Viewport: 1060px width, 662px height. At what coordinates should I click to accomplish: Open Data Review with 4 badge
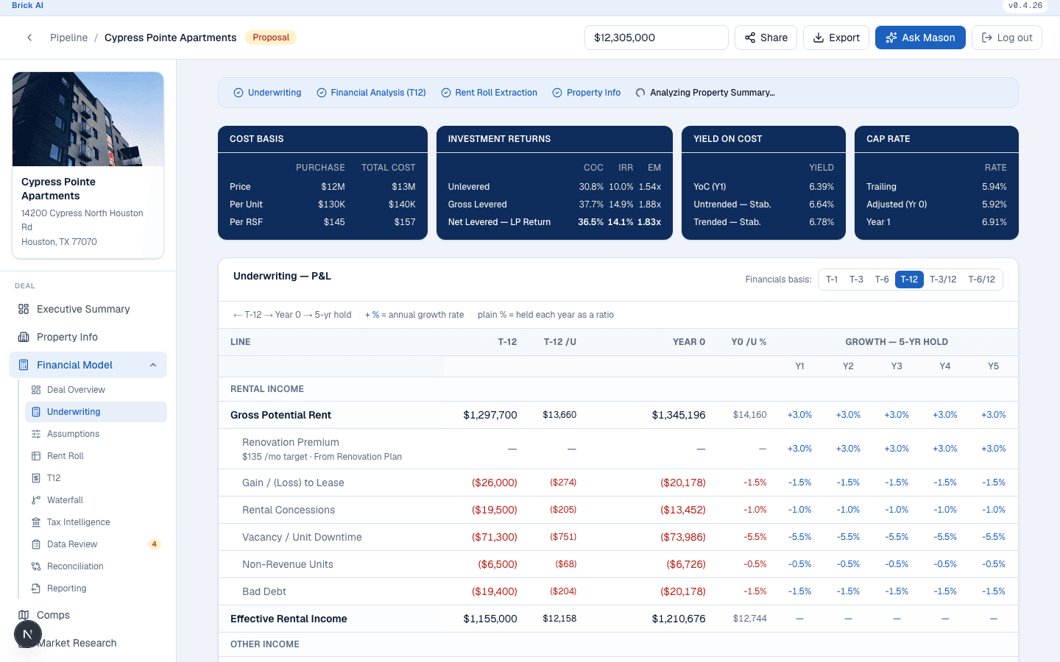coord(96,544)
